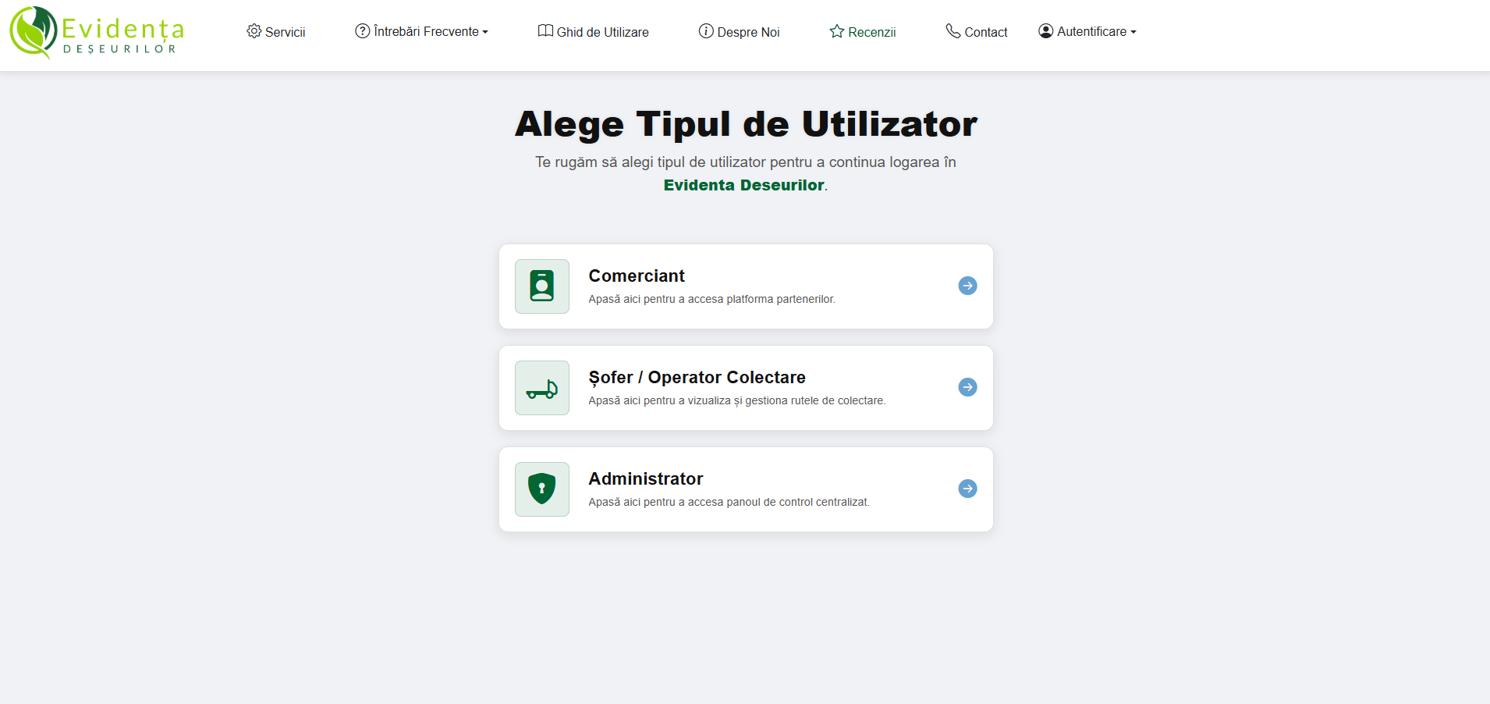The image size is (1490, 704).
Task: Choose the Șofer / Operator Colectare heading
Action: (x=697, y=378)
